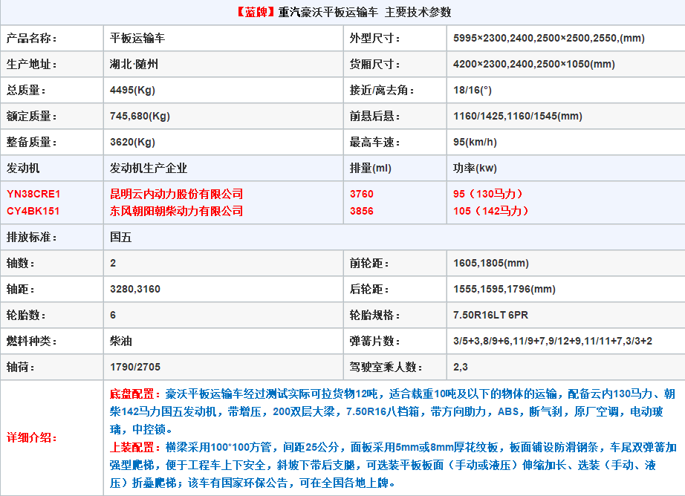Select engine model 'YN38CRE1'
685x496 pixels.
[33, 194]
